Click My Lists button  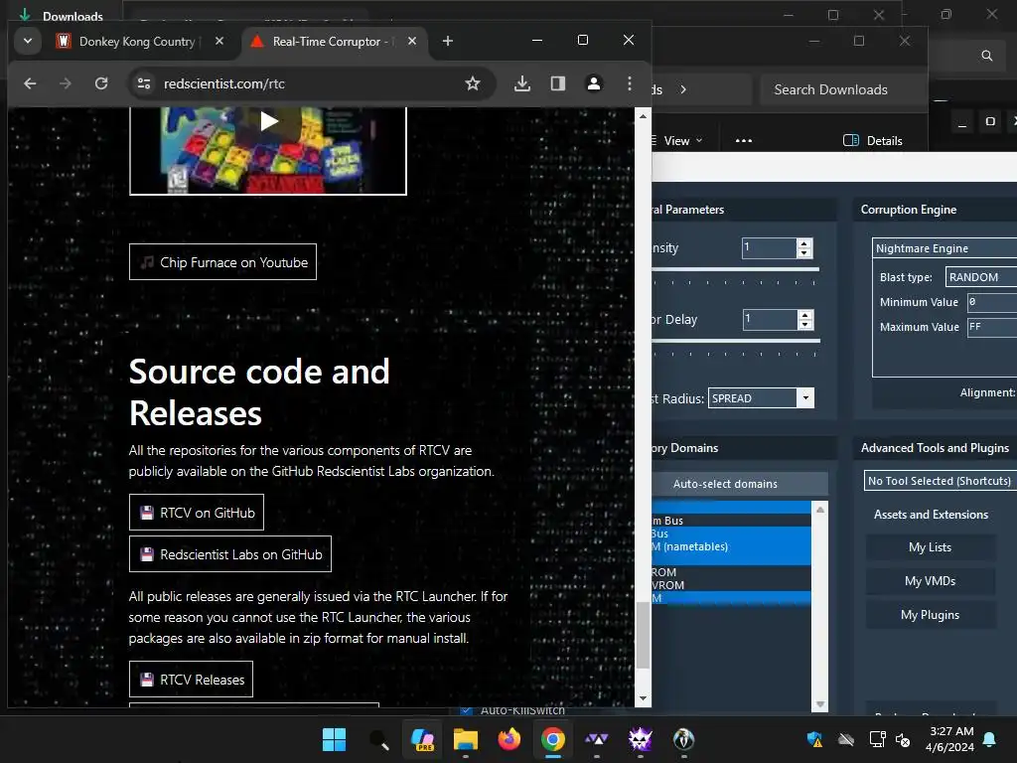pos(930,547)
